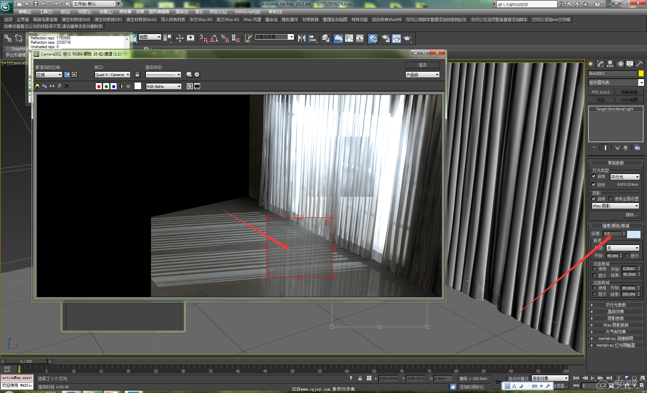Click the Render Production teapot icon
Image resolution: width=647 pixels, height=393 pixels.
(407, 38)
